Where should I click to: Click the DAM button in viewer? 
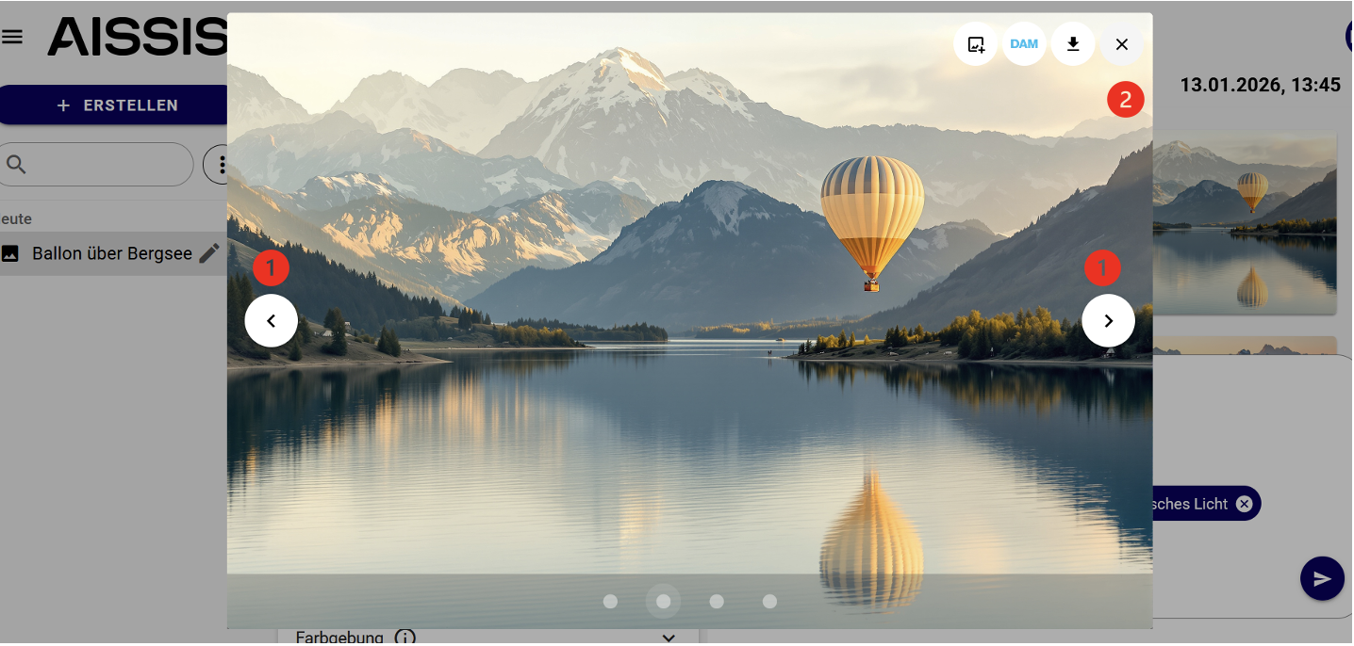(1024, 44)
